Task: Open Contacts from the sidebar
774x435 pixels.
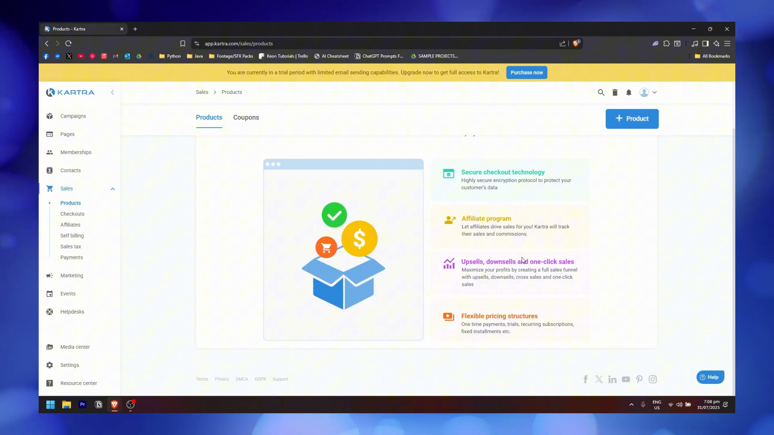Action: [71, 170]
